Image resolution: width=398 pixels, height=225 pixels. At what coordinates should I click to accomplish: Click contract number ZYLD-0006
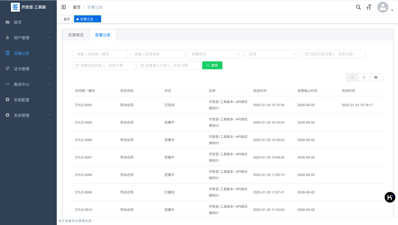coord(84,140)
